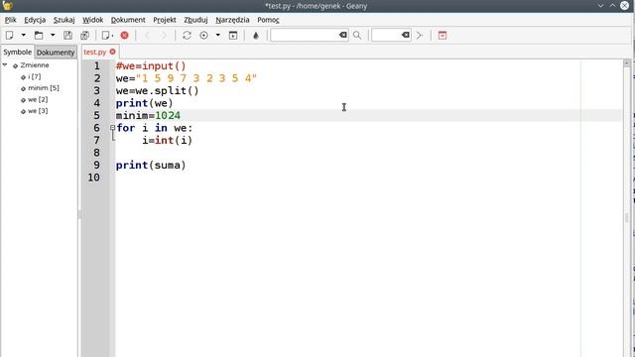635x357 pixels.
Task: Click the number 1024 in the code
Action: click(168, 115)
